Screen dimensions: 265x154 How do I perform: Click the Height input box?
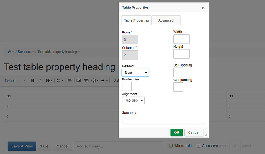coord(181,54)
